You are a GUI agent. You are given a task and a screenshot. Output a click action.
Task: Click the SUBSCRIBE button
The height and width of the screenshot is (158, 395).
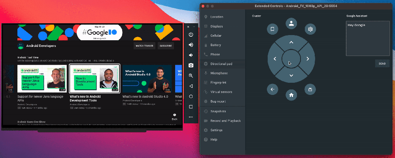[x=166, y=46]
